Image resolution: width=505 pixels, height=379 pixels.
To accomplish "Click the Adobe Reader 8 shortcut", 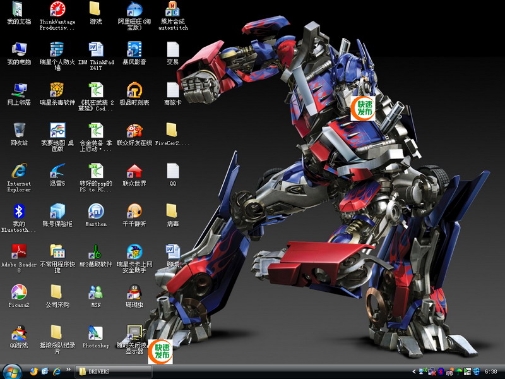I will coord(19,259).
